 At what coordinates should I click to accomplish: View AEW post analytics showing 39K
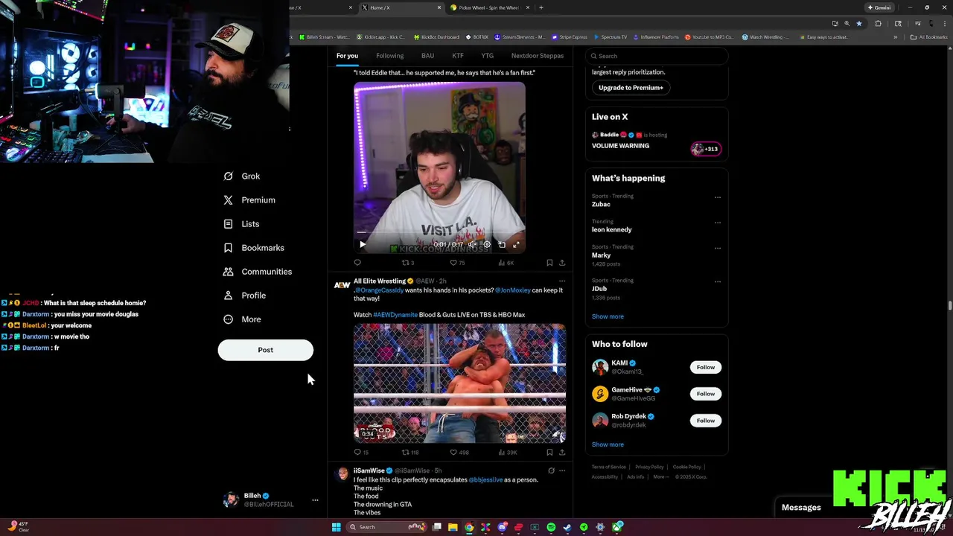(x=508, y=452)
